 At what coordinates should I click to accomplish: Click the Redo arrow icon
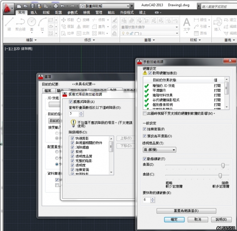click(x=73, y=6)
